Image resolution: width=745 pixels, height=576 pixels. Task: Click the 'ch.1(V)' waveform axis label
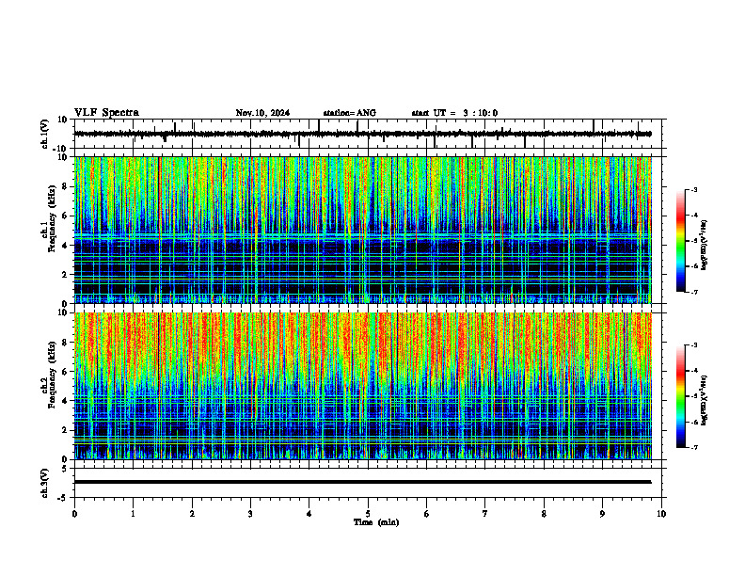44,134
